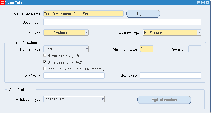The width and height of the screenshot is (211, 113).
Task: Click the Edit Information button
Action: coord(164,100)
